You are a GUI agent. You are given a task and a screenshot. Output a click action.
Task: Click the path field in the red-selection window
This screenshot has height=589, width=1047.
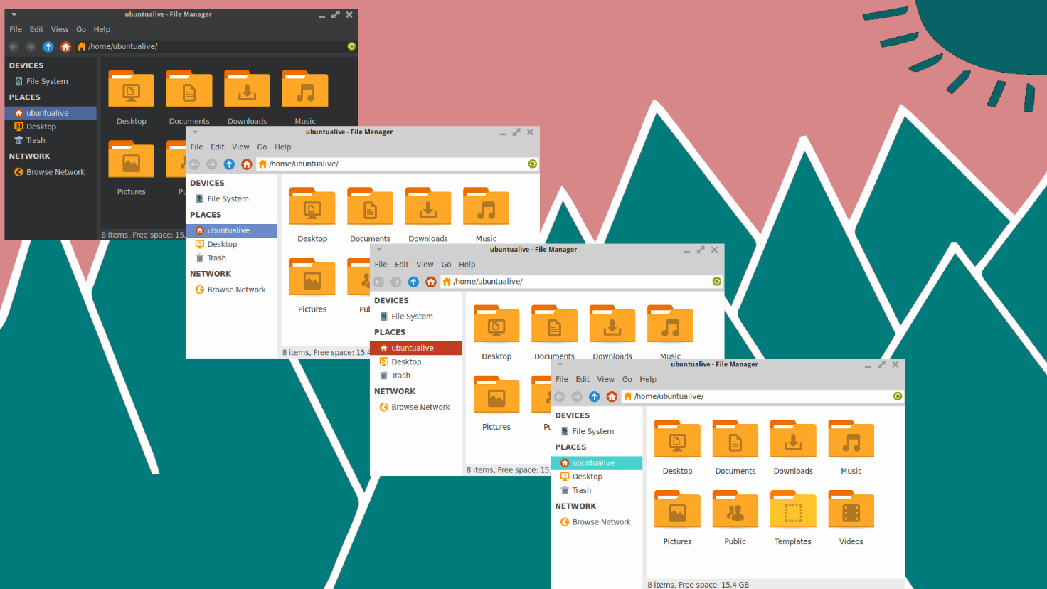coord(582,282)
